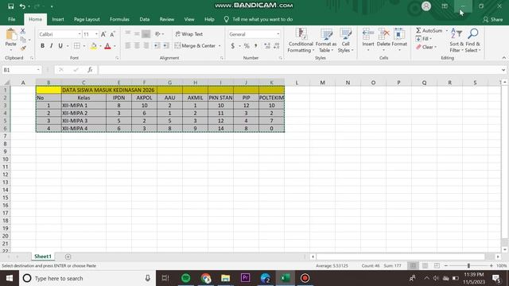Screen dimensions: 509x286
Task: Click the Save icon in title bar
Action: (x=10, y=6)
